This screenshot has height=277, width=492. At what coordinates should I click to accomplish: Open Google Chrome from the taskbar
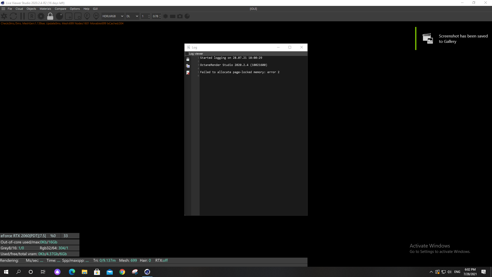[122, 272]
